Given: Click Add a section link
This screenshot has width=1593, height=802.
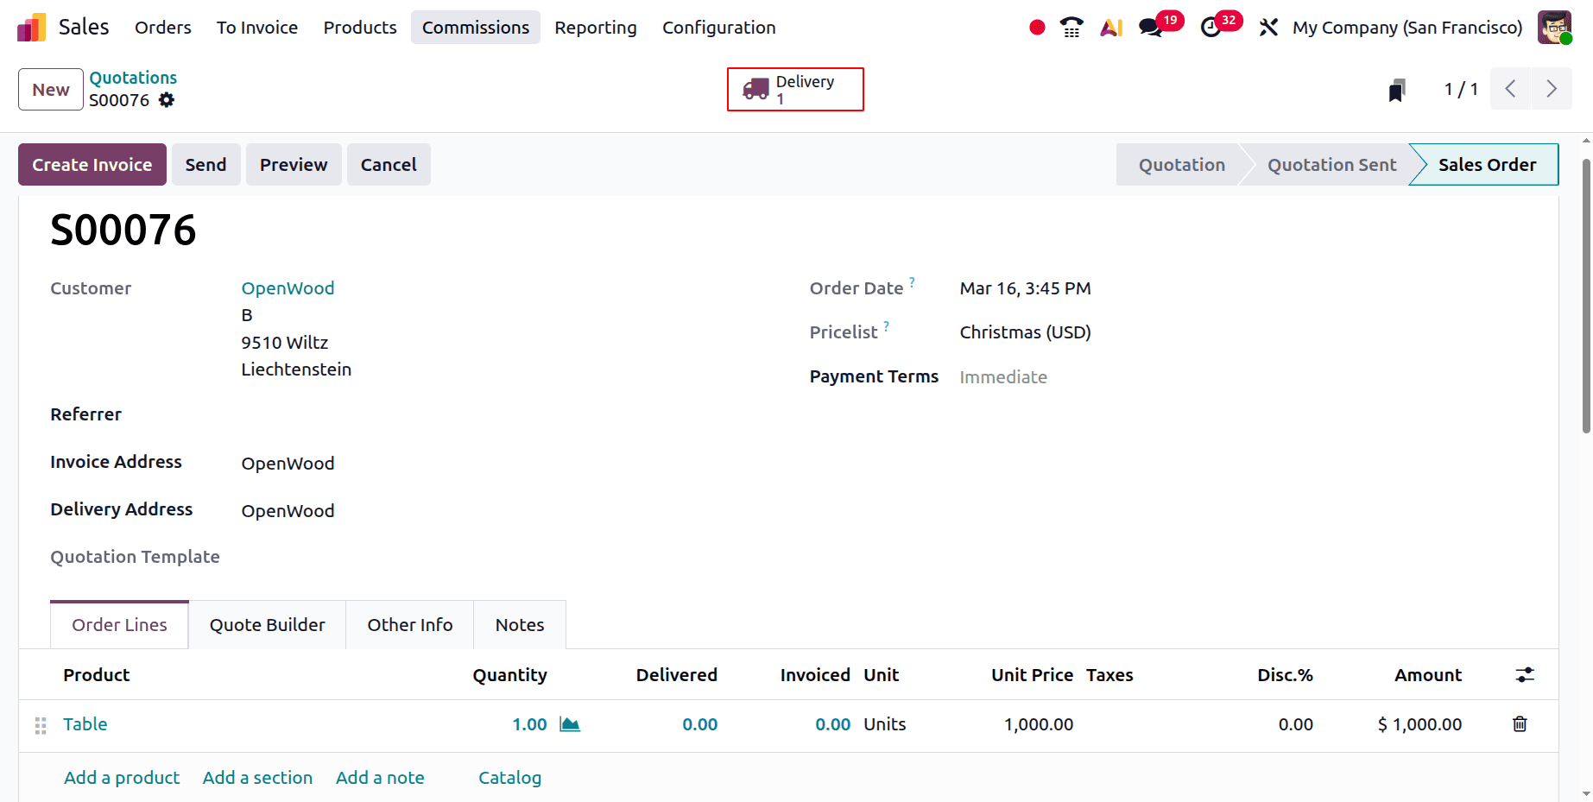Looking at the screenshot, I should pyautogui.click(x=257, y=778).
